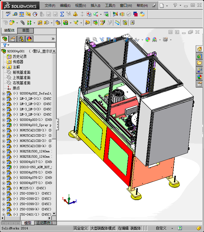The image size is (204, 232).
Task: Open the Sensor gauge tool
Action: [x=35, y=14]
